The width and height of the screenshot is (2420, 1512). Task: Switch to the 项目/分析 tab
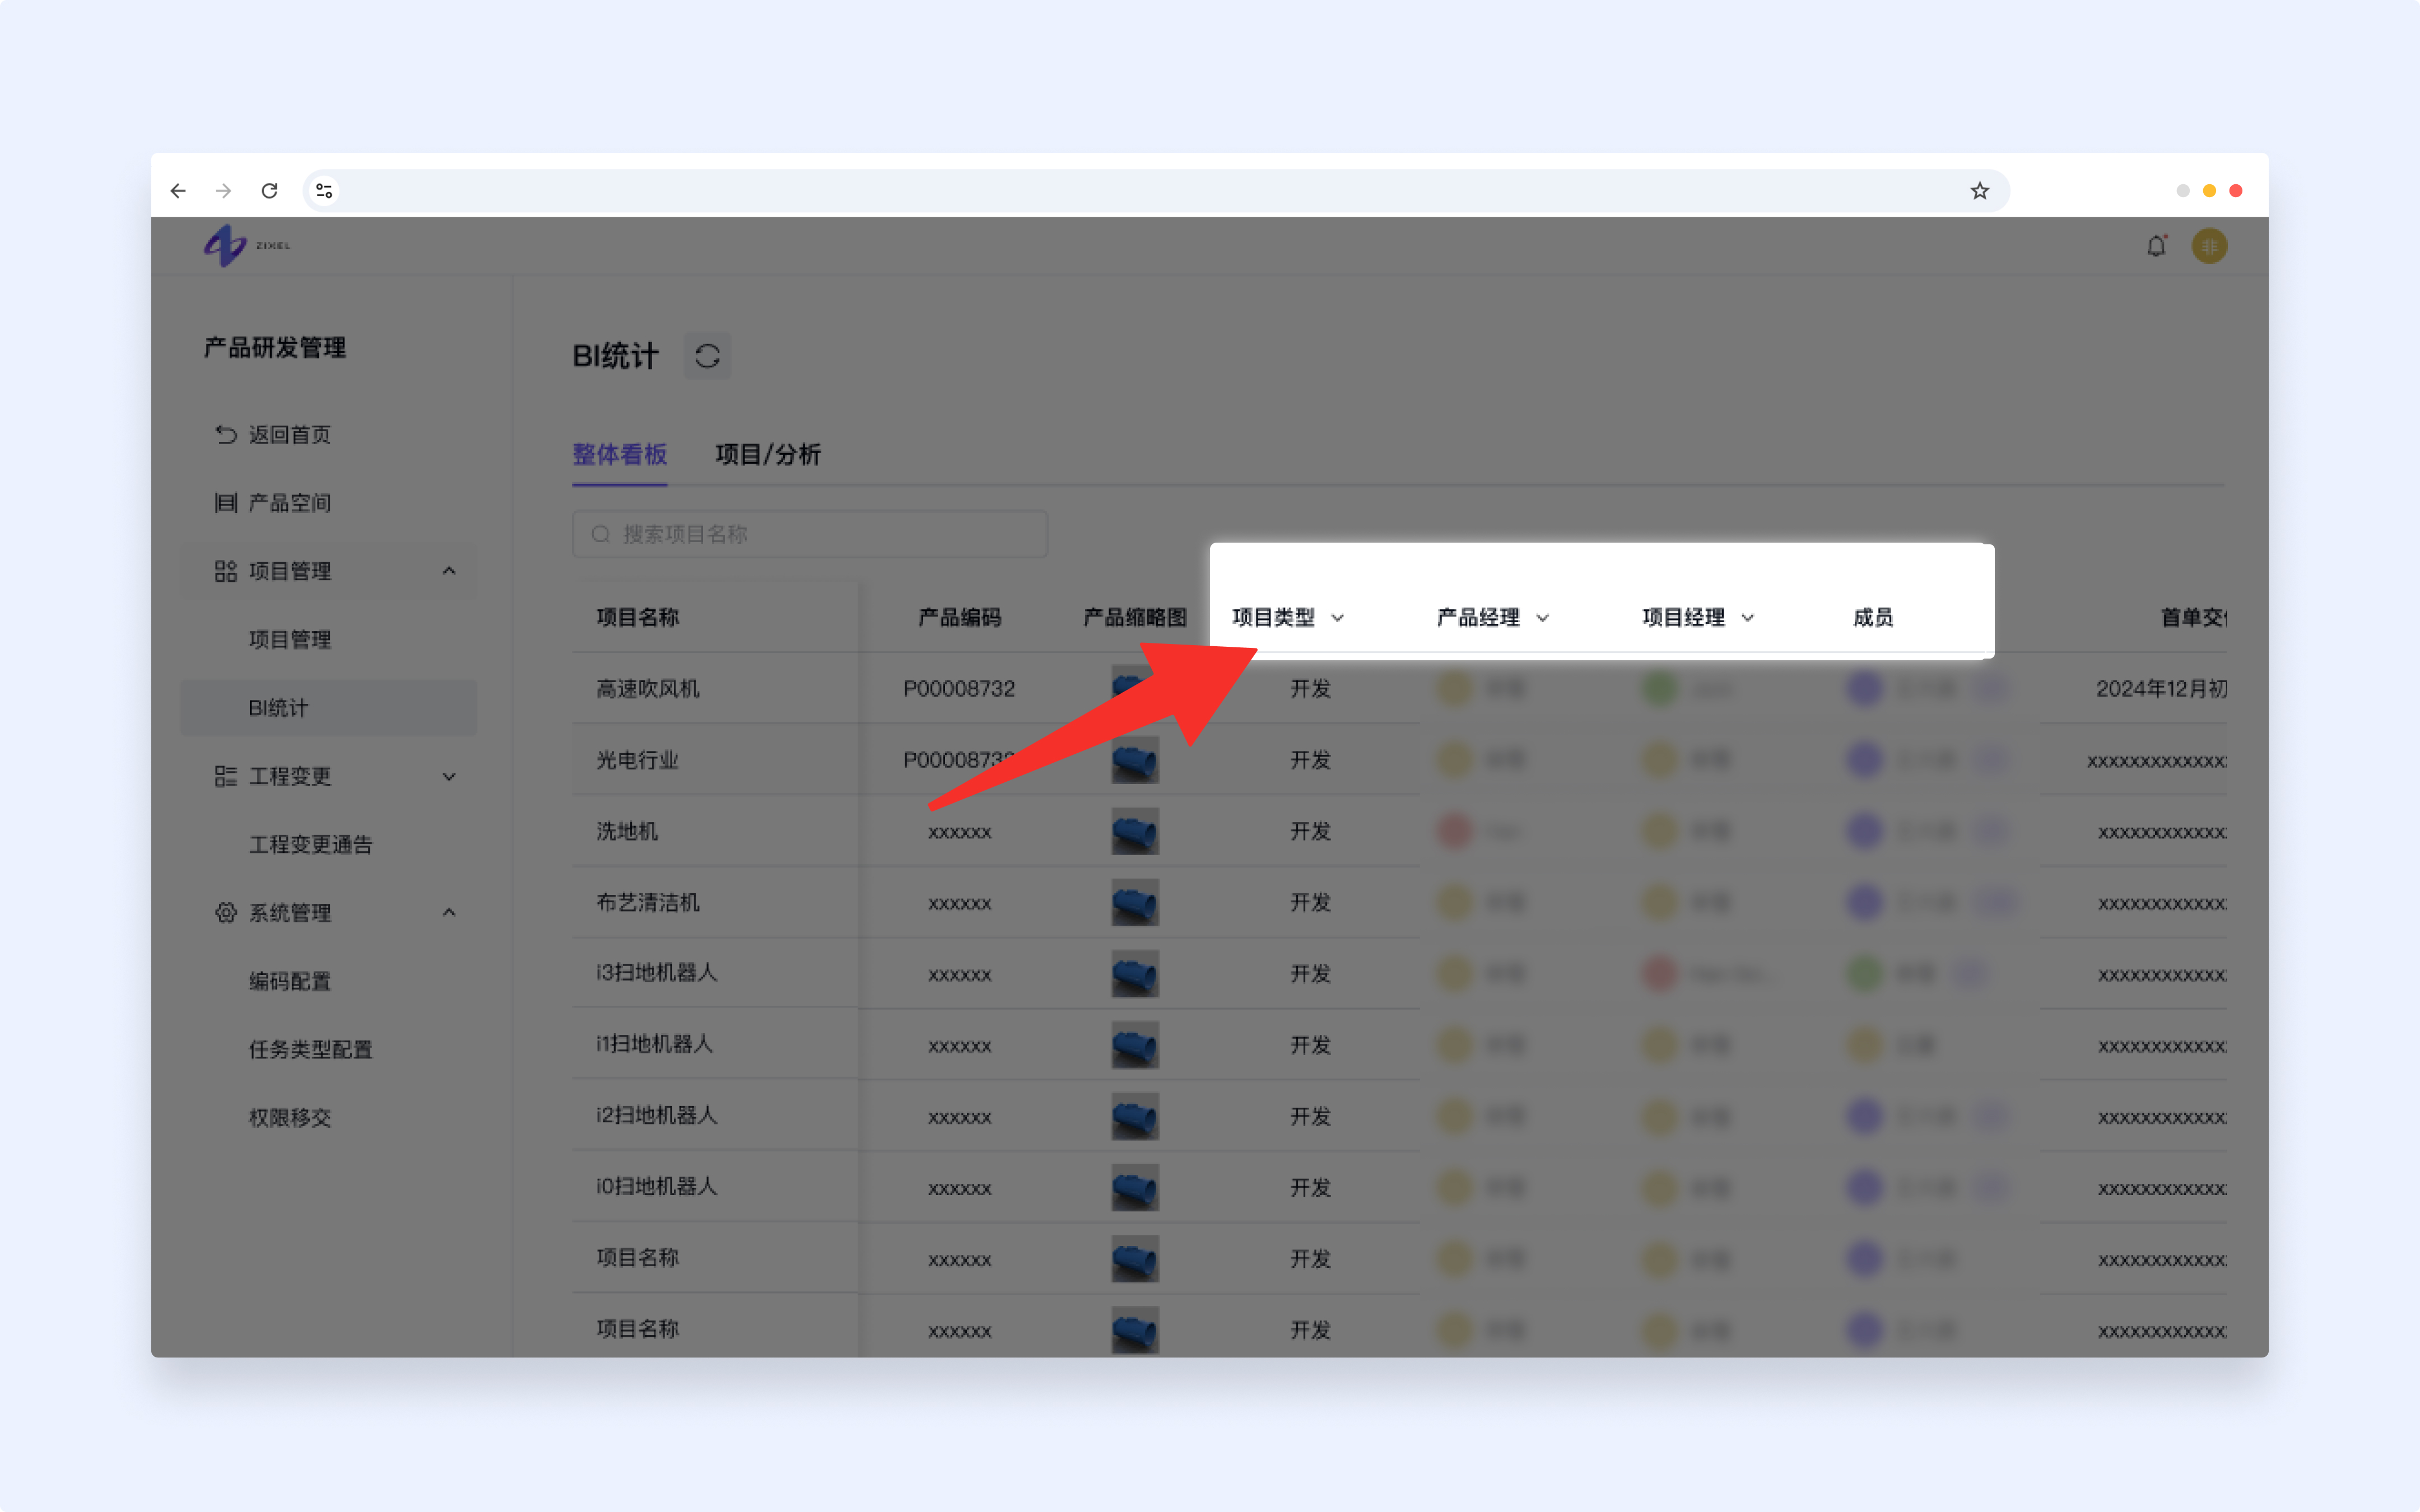pos(768,455)
